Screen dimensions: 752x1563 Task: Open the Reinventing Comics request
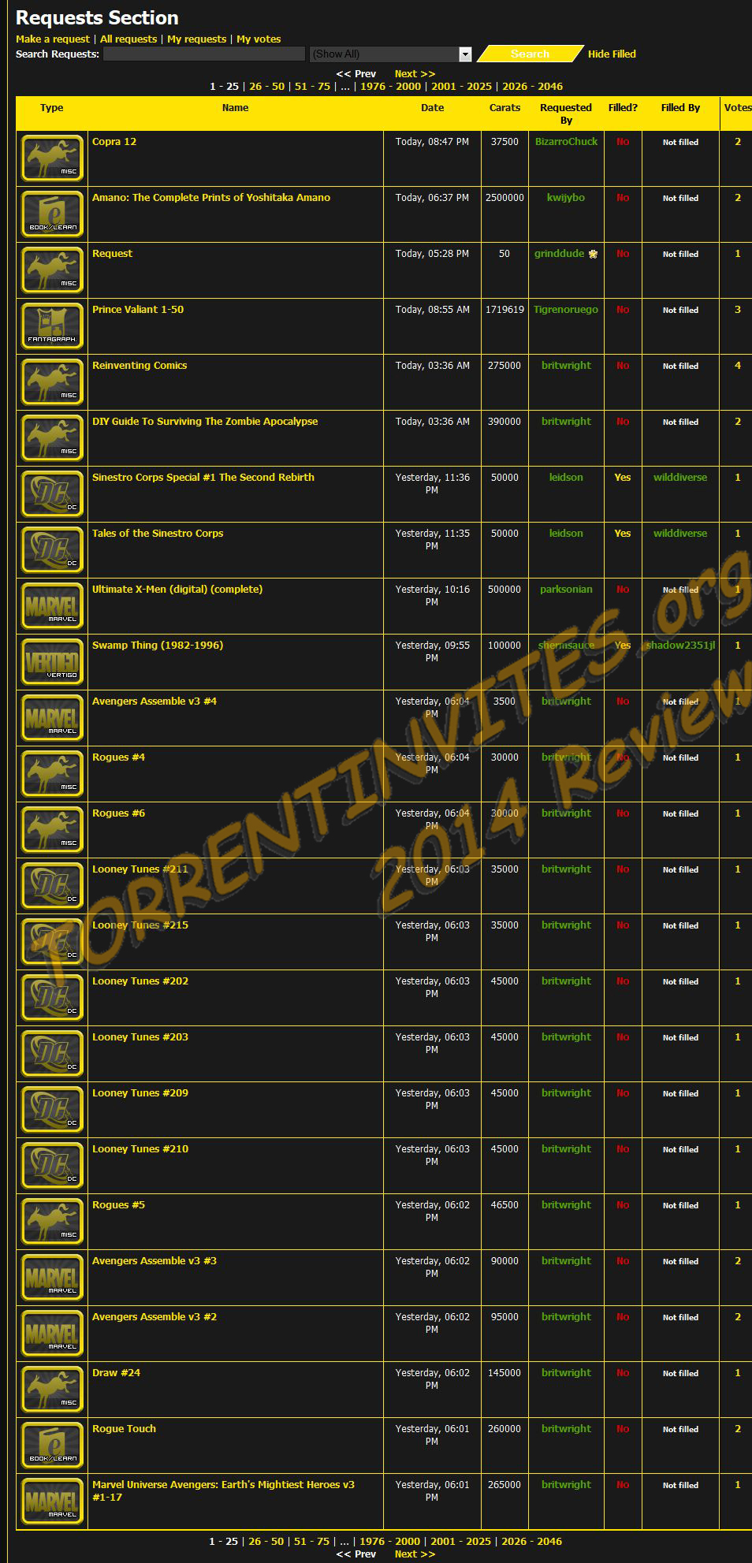[140, 366]
